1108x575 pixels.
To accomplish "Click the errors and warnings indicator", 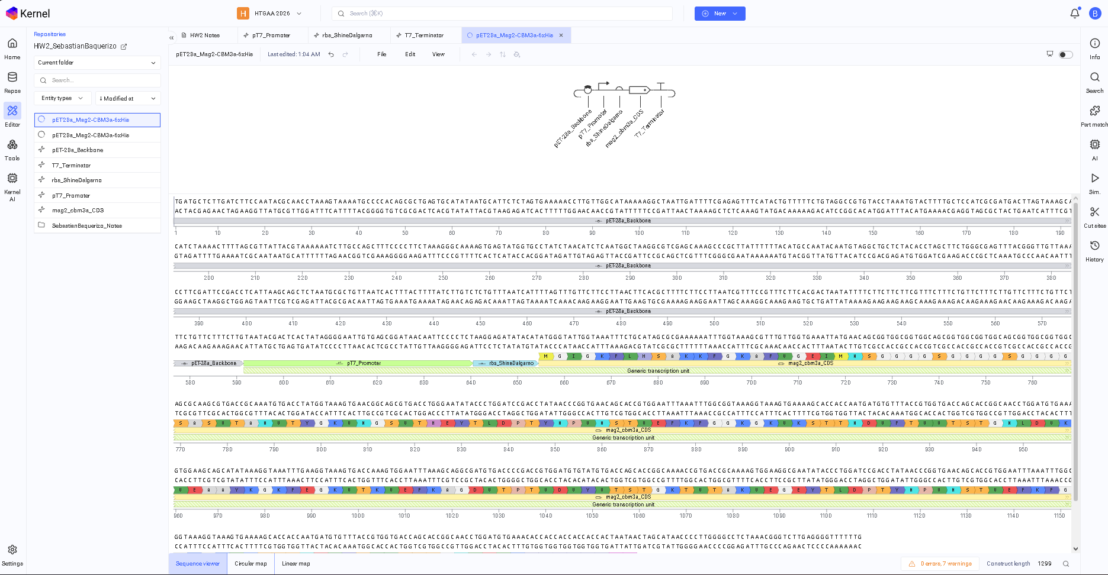I will pyautogui.click(x=940, y=564).
